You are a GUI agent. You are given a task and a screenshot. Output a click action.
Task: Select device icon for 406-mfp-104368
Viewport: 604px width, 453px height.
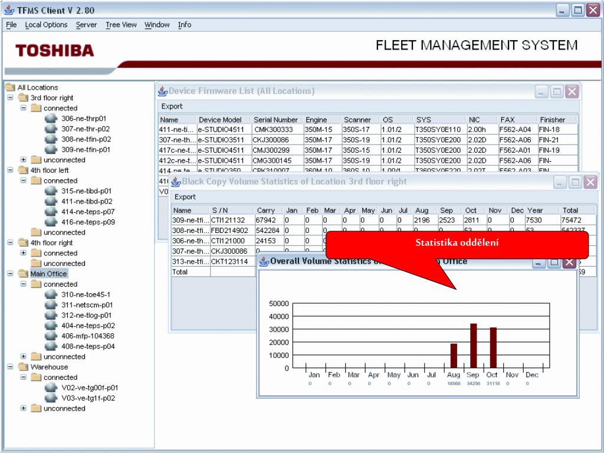51,336
